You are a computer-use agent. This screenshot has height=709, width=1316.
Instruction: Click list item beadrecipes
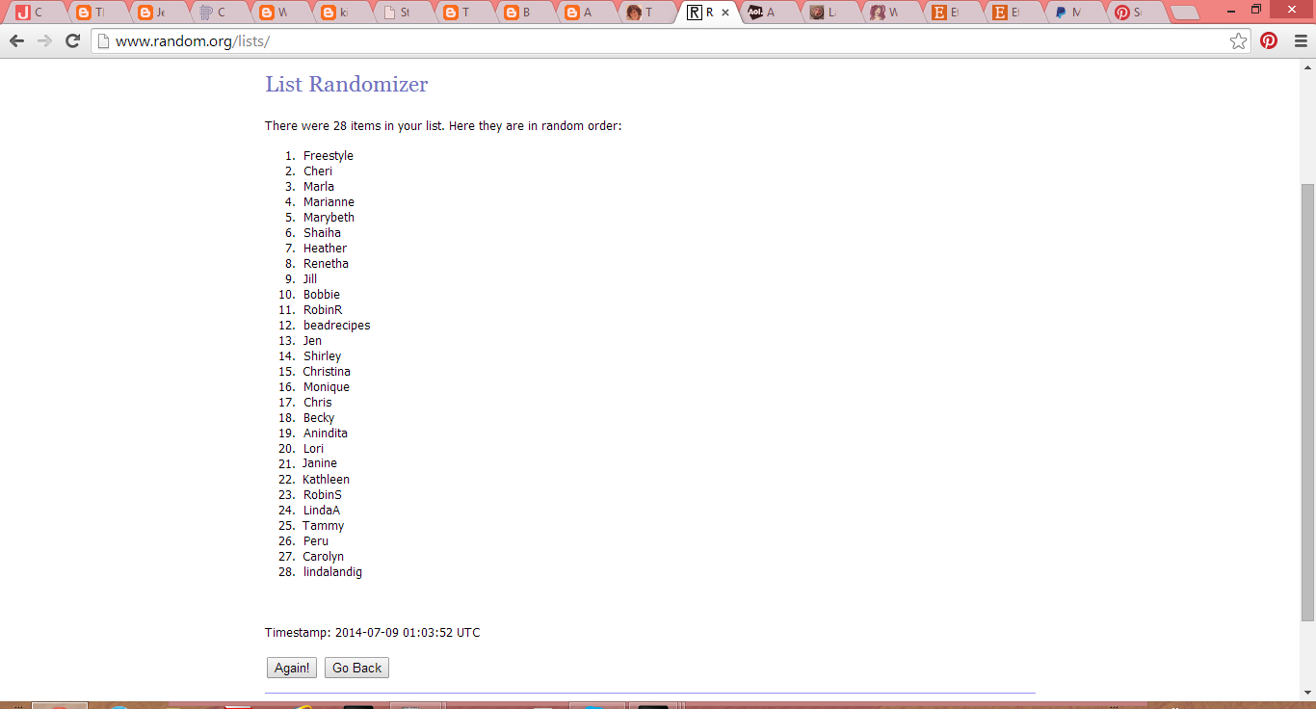coord(336,326)
